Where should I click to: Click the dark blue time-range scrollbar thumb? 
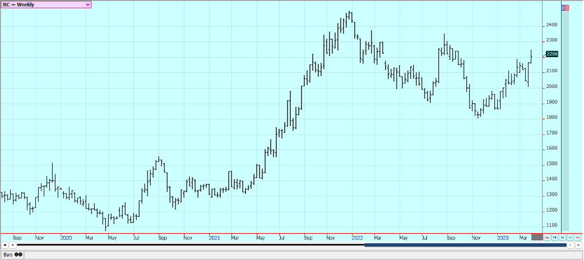[465, 245]
